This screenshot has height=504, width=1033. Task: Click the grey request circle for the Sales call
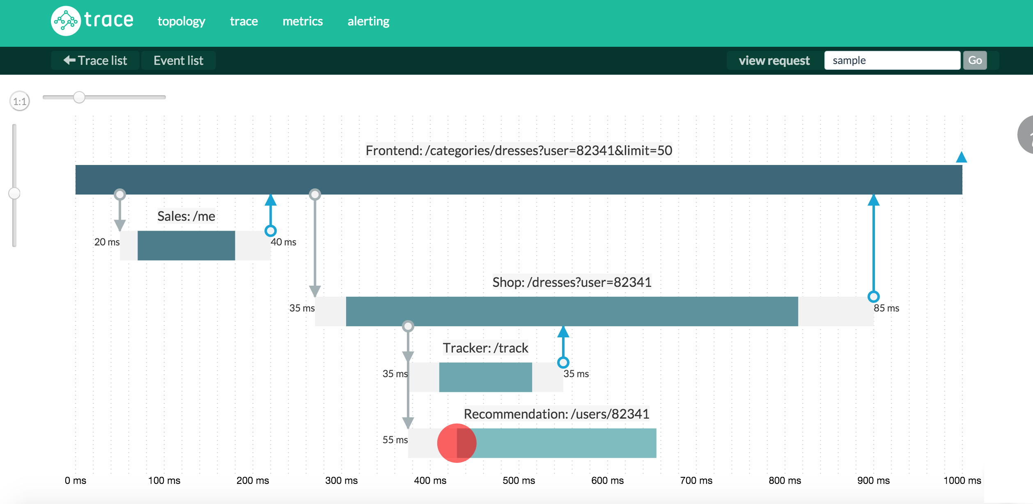[x=120, y=194]
